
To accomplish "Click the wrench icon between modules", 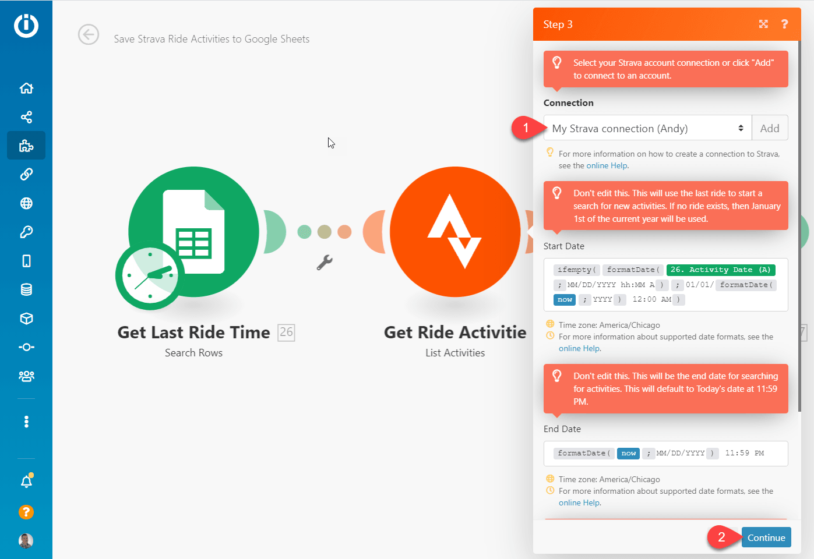I will point(325,263).
